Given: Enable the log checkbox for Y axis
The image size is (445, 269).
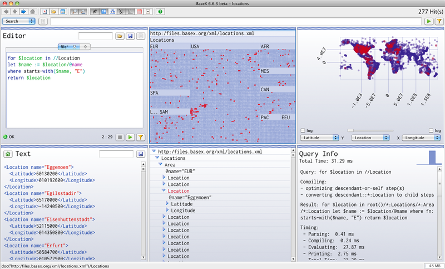Looking at the screenshot, I should click(x=303, y=130).
